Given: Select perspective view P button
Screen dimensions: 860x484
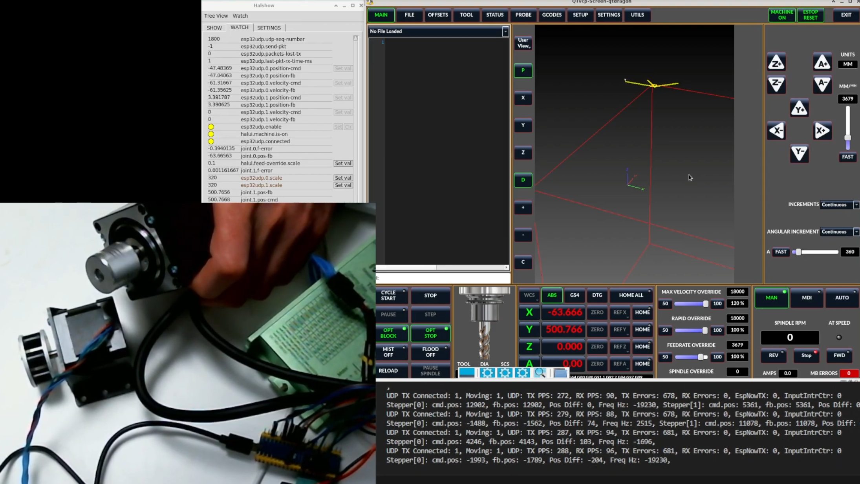Looking at the screenshot, I should [x=523, y=71].
